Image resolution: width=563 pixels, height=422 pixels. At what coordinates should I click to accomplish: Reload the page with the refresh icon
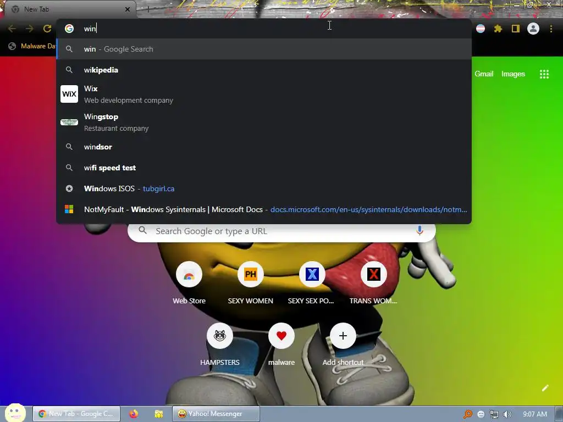47,29
